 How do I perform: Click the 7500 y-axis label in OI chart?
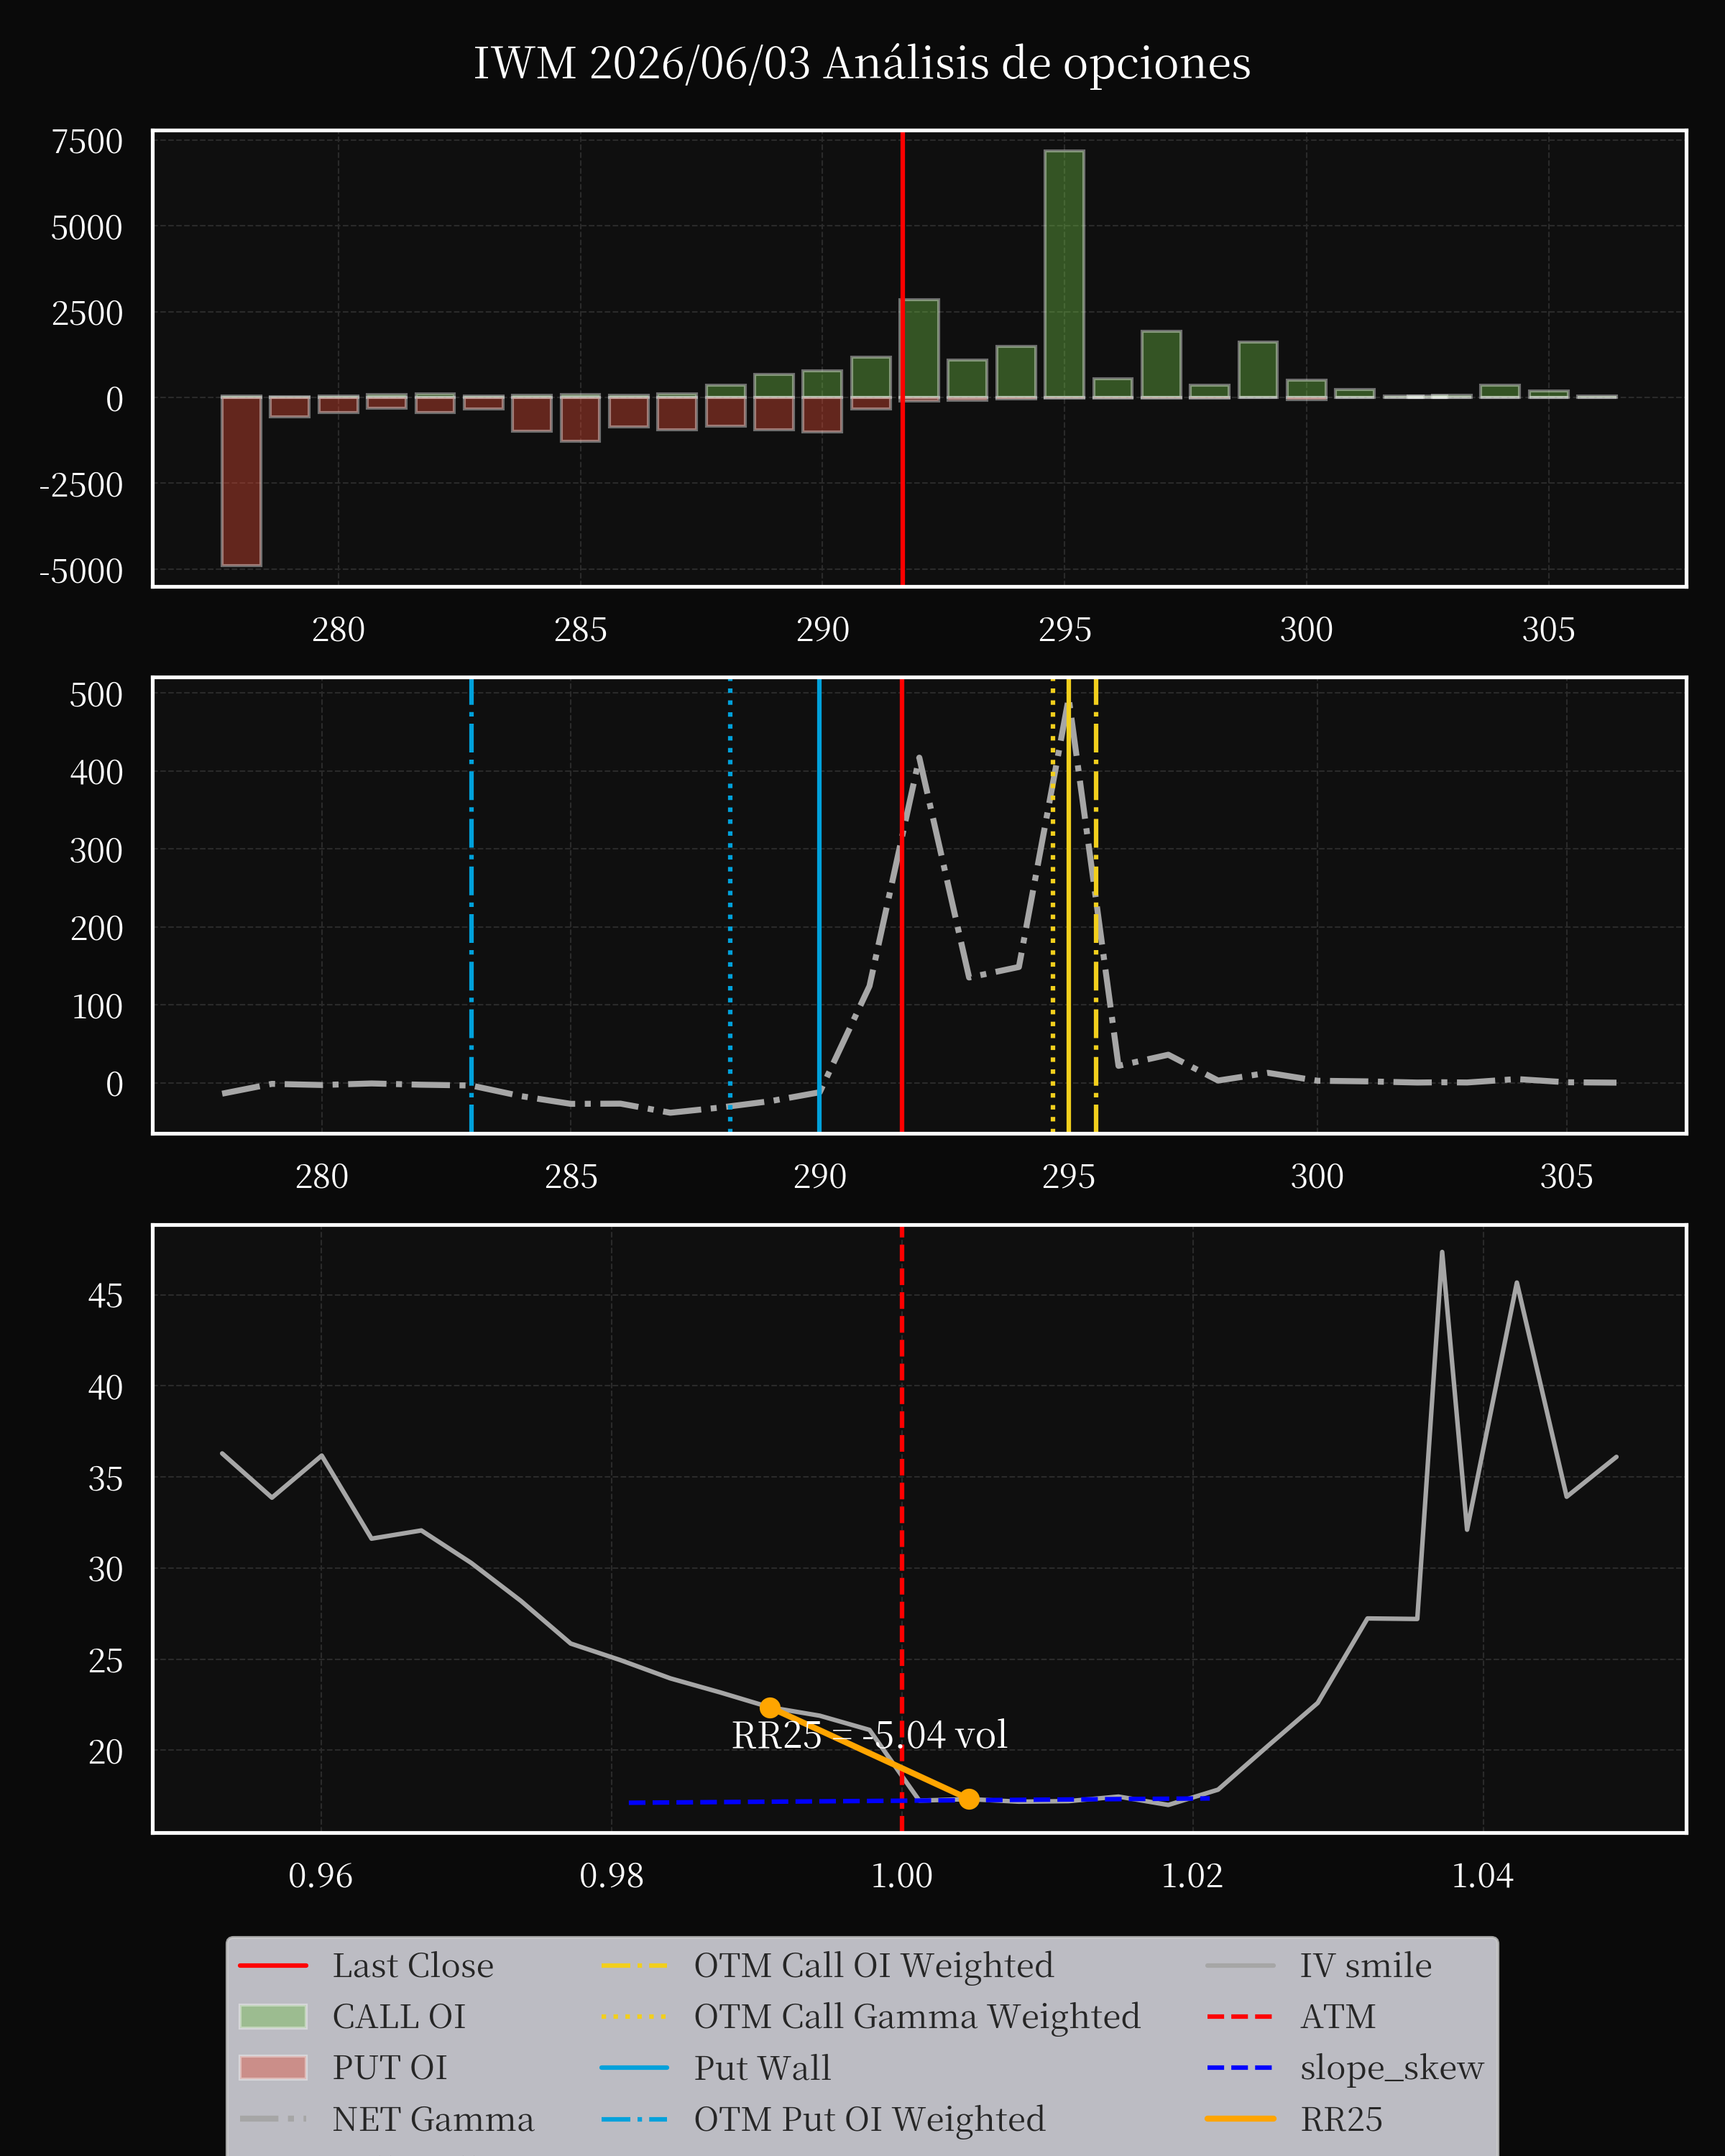(x=88, y=142)
